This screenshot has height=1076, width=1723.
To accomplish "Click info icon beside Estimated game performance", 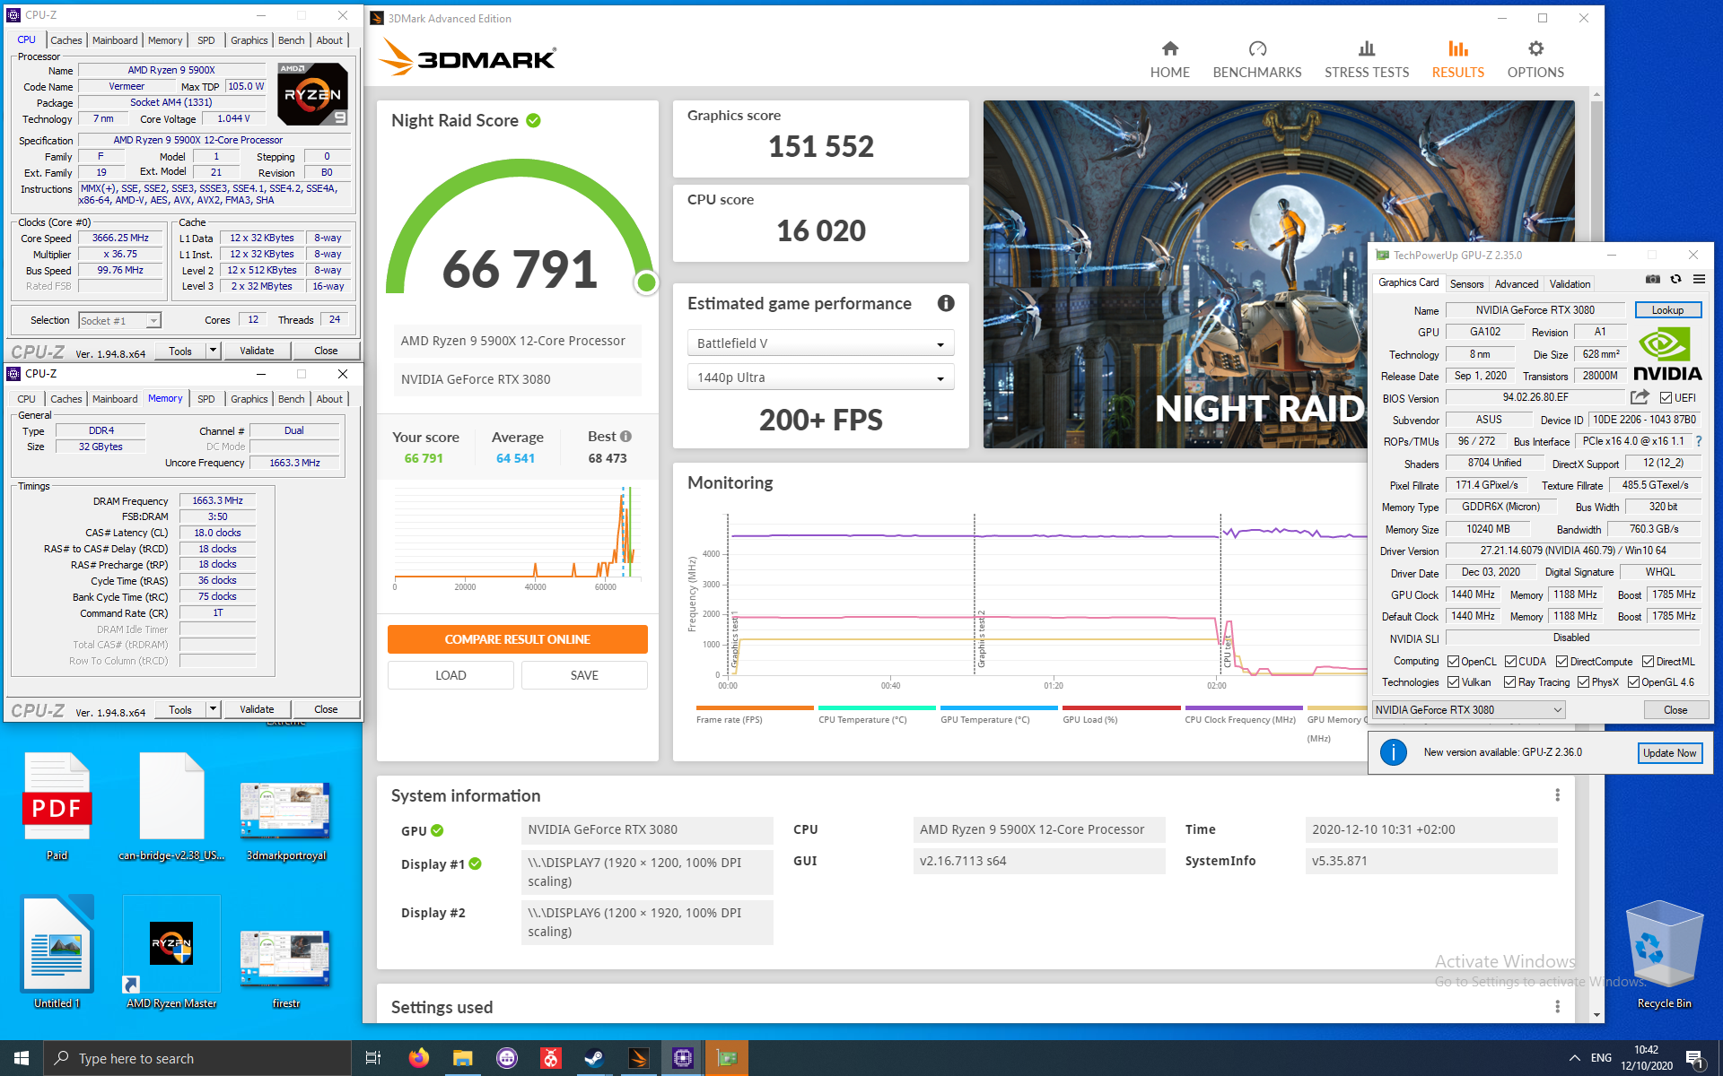I will tap(946, 303).
